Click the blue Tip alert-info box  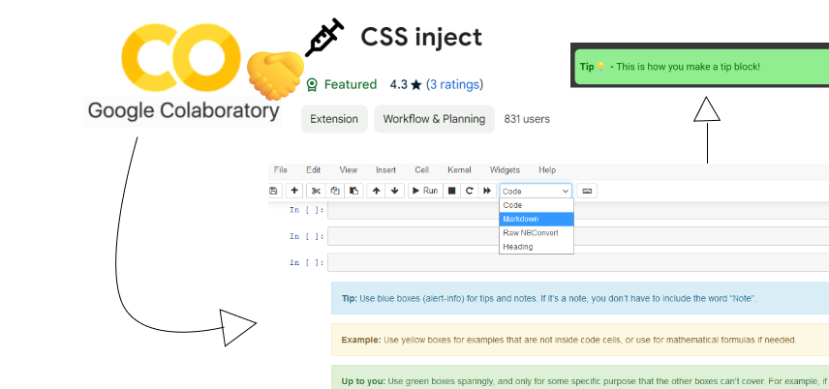pos(580,298)
